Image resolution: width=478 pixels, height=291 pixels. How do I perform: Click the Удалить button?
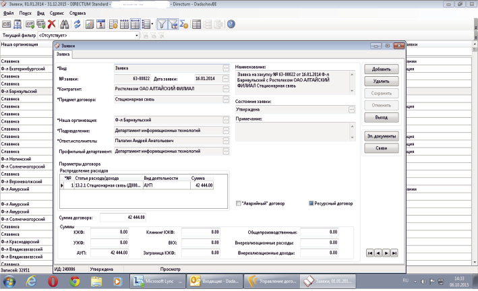pyautogui.click(x=382, y=82)
